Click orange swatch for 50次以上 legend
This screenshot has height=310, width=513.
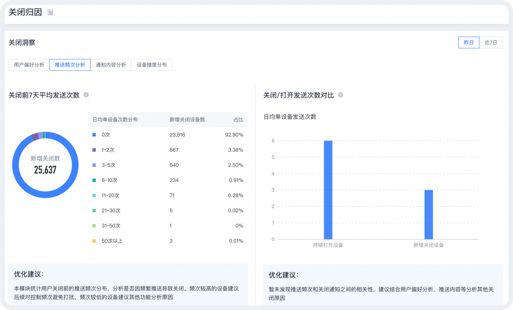pyautogui.click(x=94, y=241)
